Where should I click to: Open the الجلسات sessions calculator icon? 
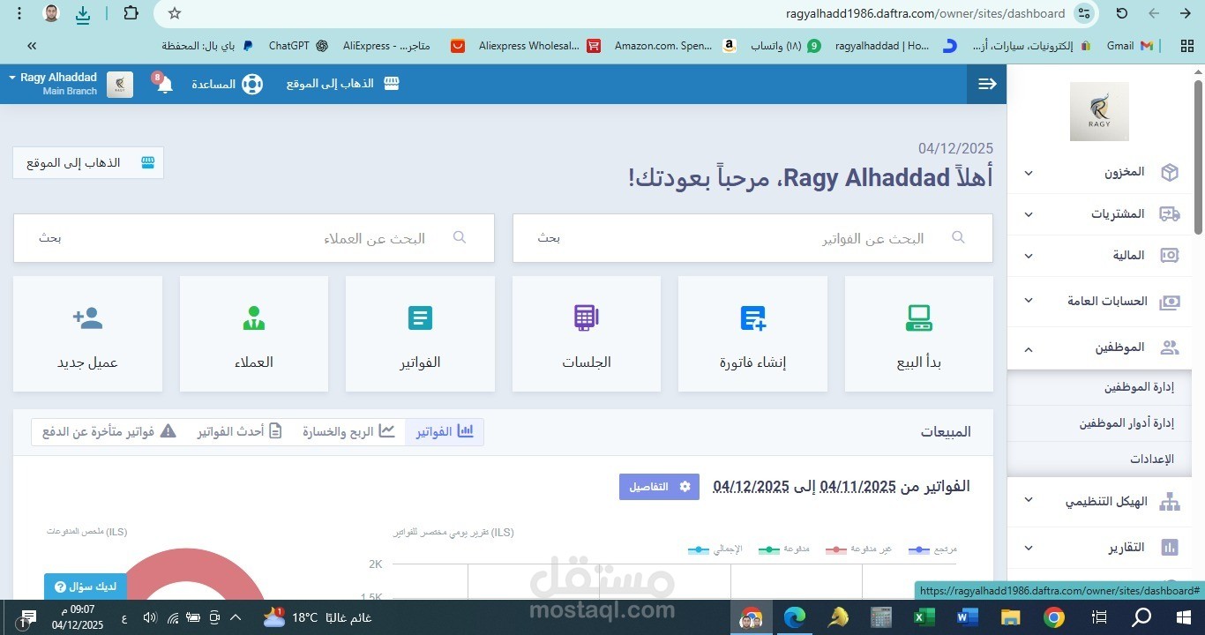[587, 317]
